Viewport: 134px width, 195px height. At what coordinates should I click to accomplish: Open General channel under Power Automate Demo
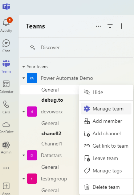click(50, 90)
